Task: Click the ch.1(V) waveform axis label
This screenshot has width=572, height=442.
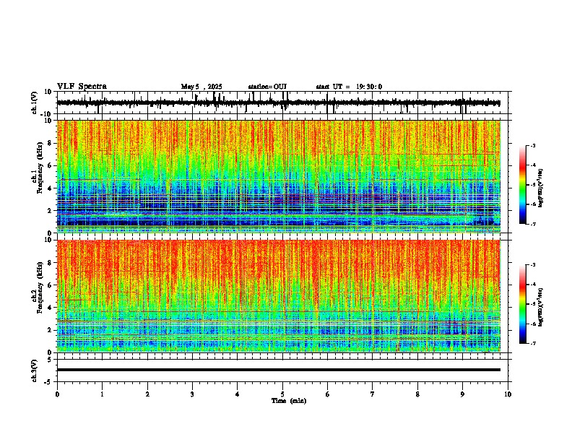Action: (35, 103)
